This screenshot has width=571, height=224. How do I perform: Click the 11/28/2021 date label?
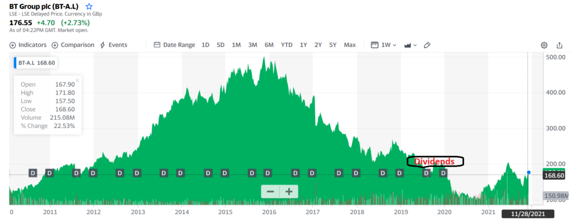(528, 214)
